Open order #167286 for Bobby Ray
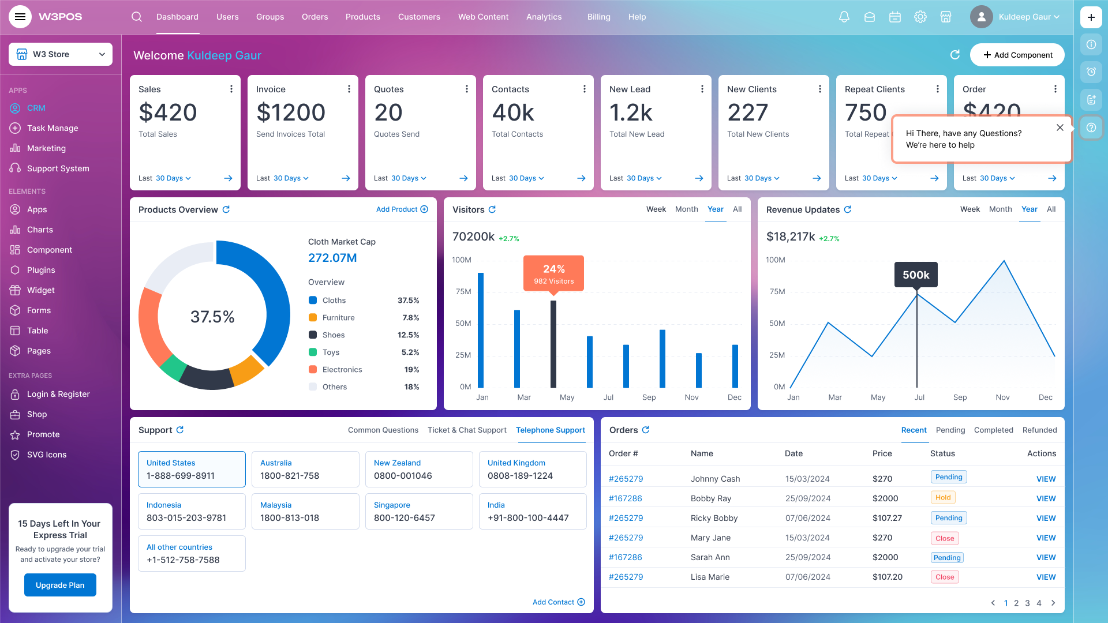 coord(626,498)
